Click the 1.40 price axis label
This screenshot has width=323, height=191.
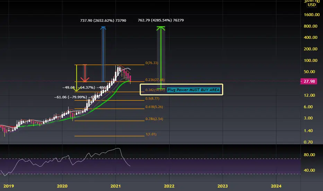[308, 131]
